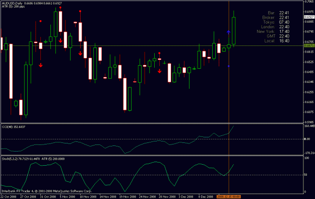315x199 pixels.
Task: Click the 22 Oct 2008 date label
Action: point(8,196)
